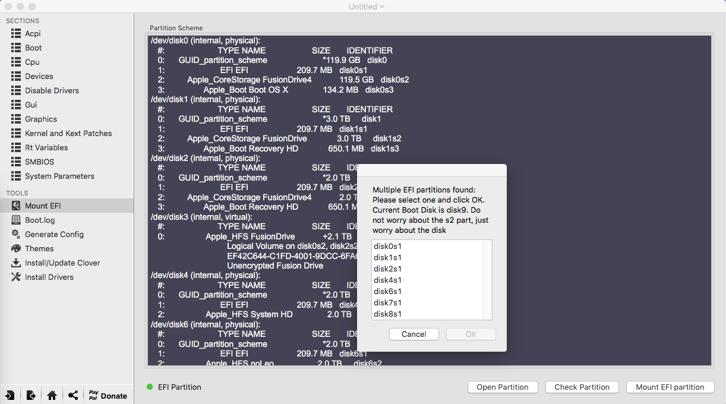Click the Themes palette icon
726x404 pixels.
point(16,248)
